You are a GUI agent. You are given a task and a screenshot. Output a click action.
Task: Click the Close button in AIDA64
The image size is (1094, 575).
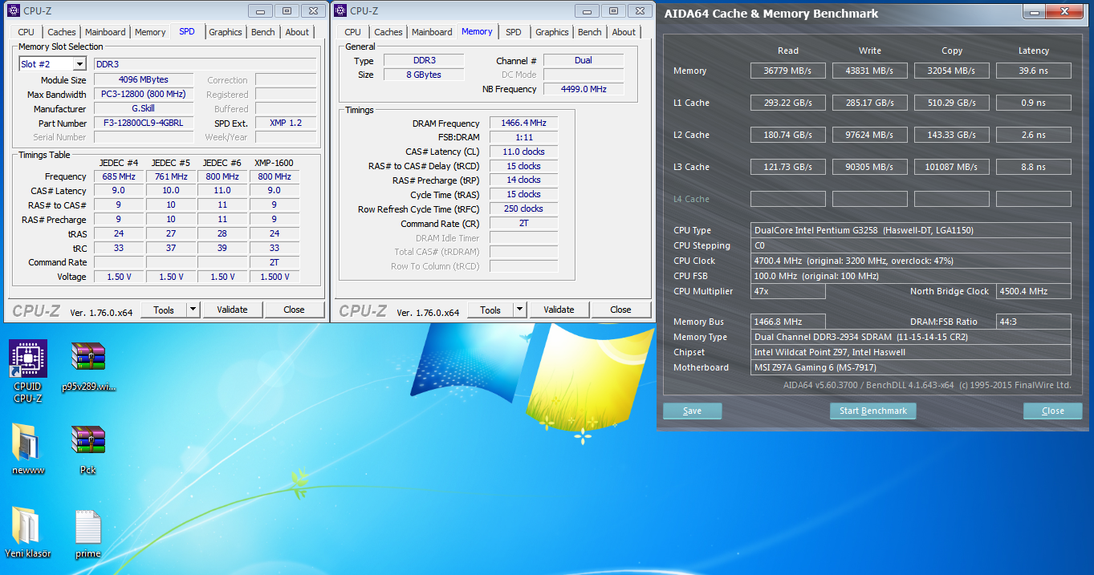point(1052,411)
